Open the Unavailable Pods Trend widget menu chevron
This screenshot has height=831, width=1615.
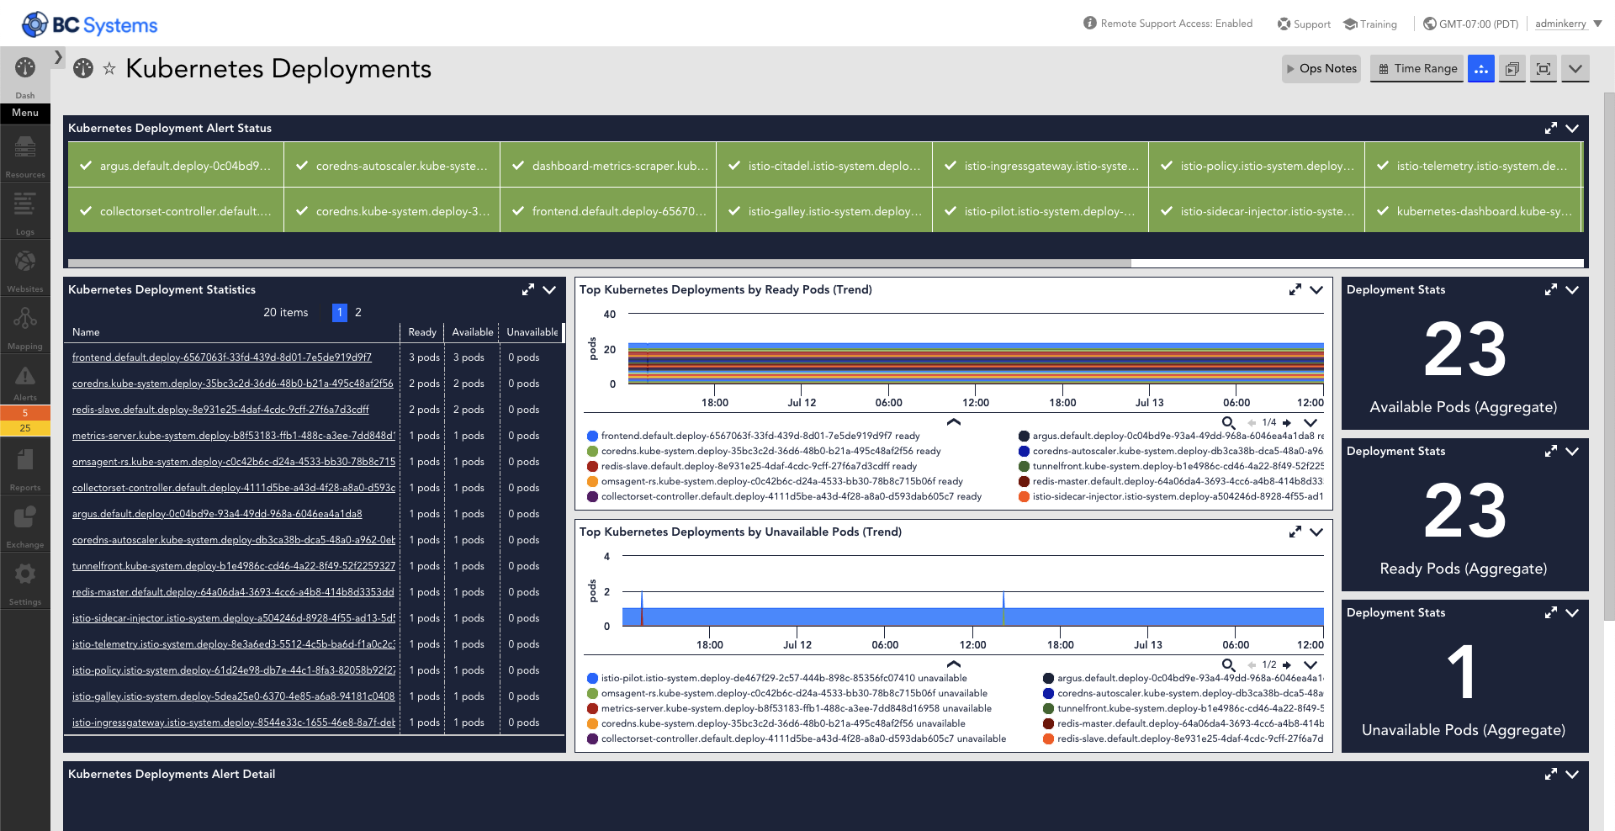(x=1316, y=532)
